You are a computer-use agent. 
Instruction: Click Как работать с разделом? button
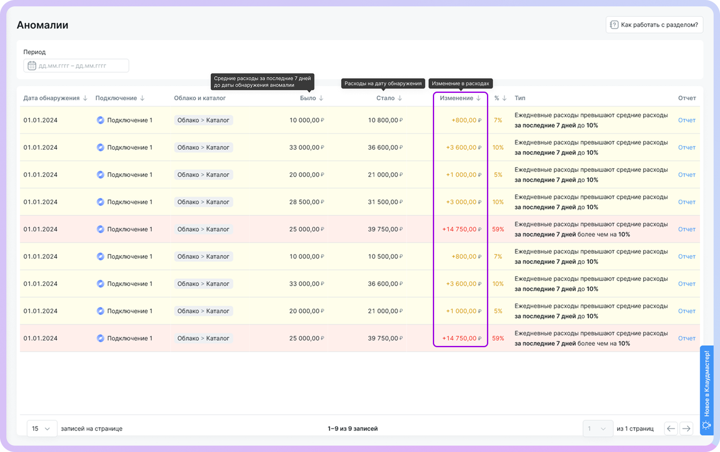(654, 25)
